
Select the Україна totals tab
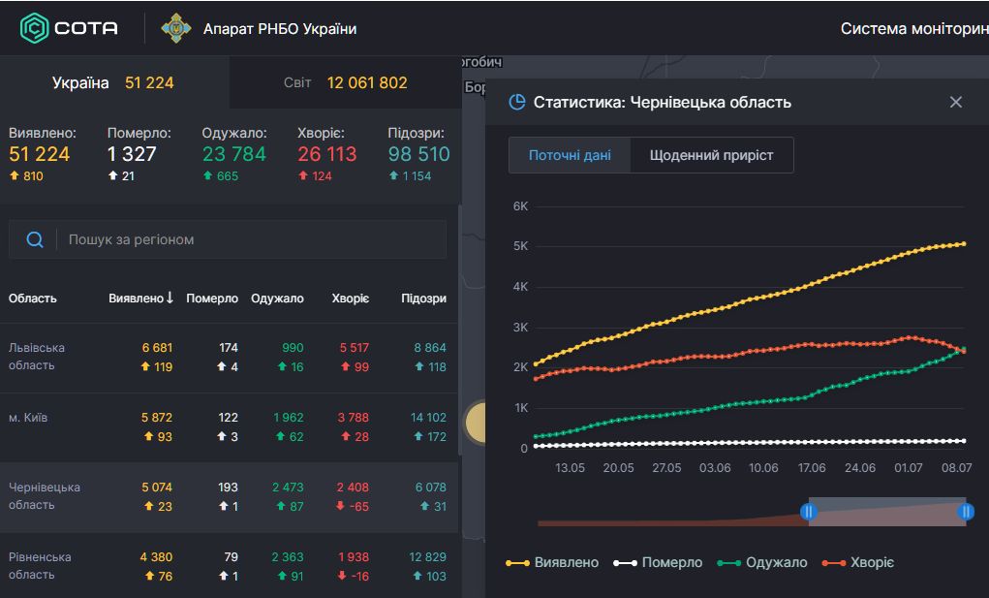tap(113, 82)
